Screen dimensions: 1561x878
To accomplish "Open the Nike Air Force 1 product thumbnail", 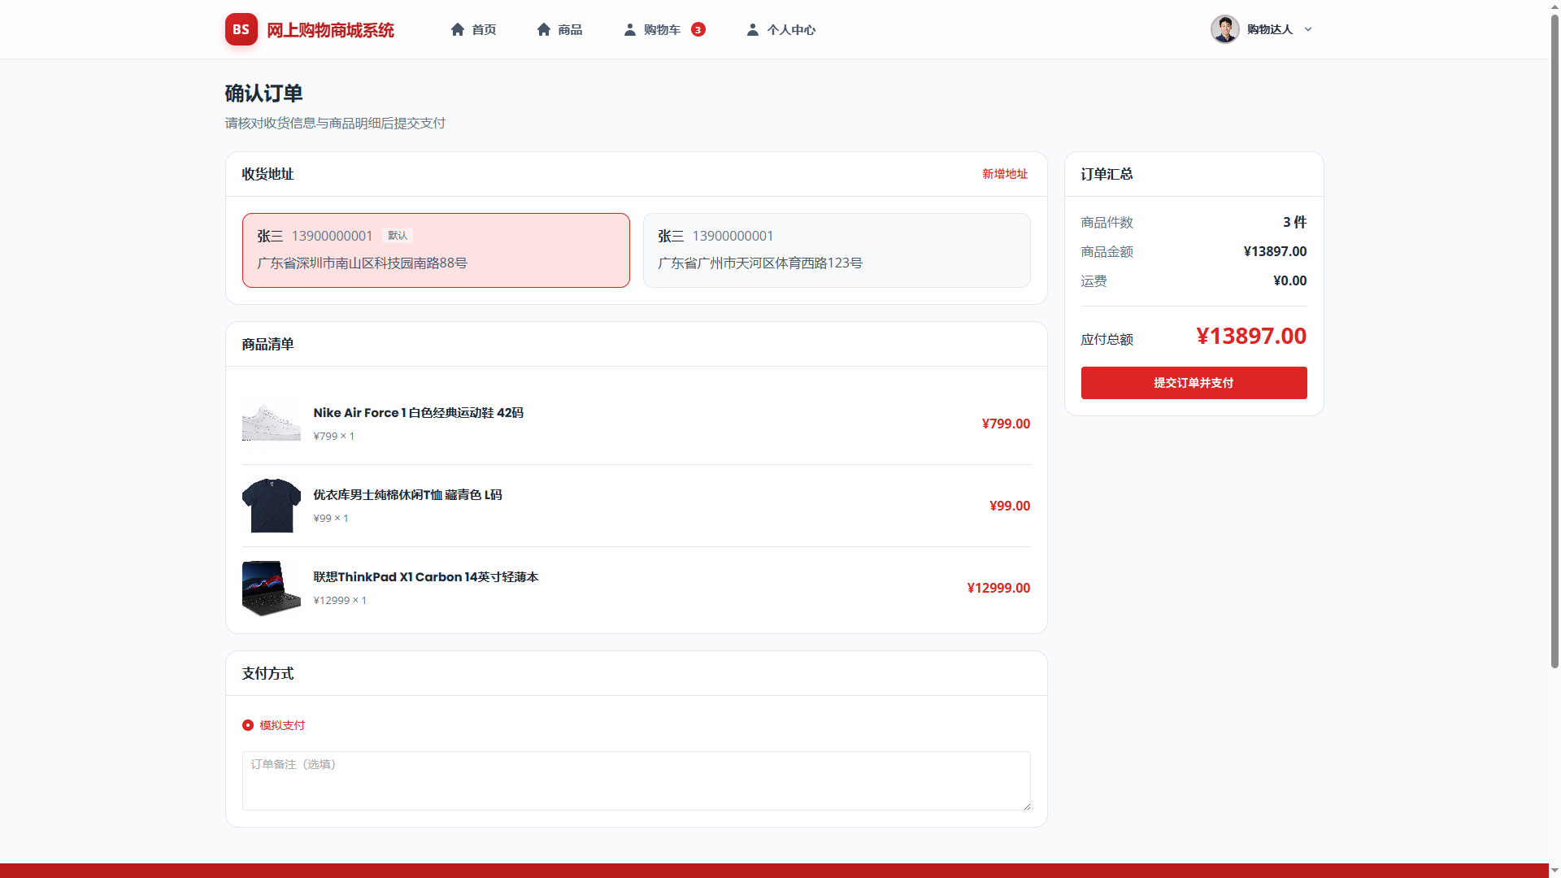I will [x=272, y=424].
